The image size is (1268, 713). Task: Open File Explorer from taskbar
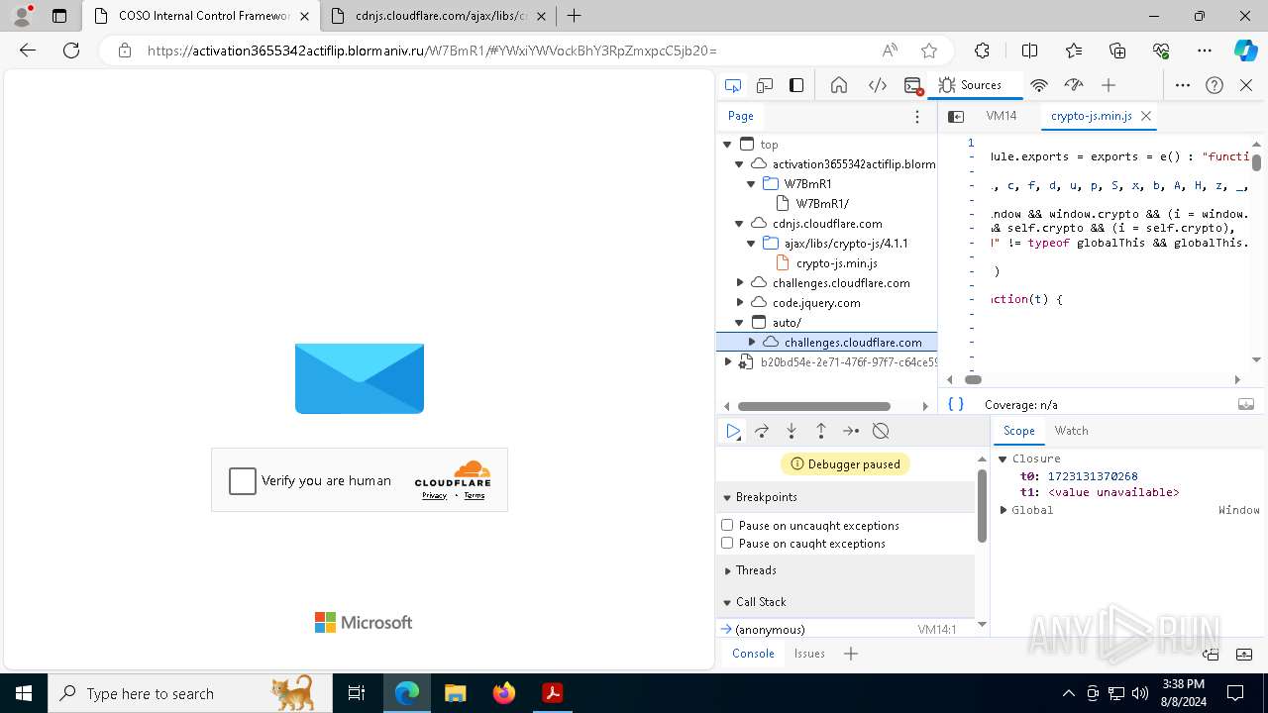pos(455,693)
